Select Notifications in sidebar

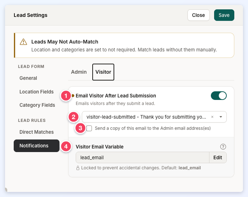pyautogui.click(x=36, y=146)
